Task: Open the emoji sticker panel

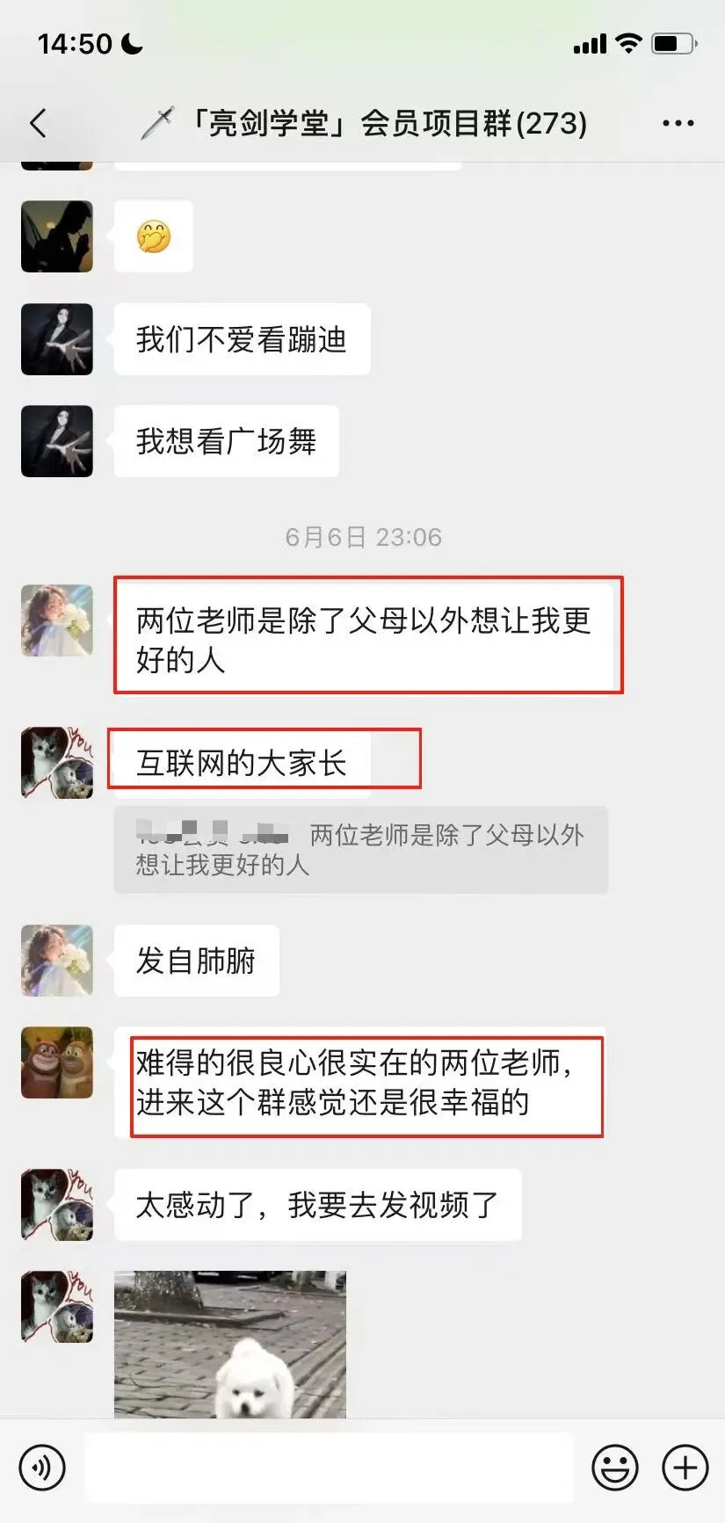Action: coord(615,1467)
